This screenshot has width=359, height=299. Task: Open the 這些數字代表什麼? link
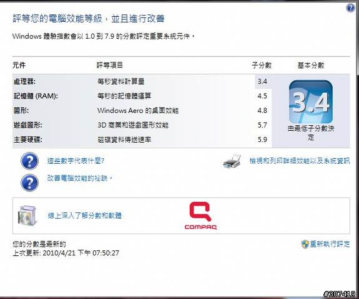76,161
